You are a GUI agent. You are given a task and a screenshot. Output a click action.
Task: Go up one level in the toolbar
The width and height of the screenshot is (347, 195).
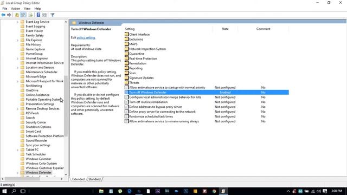coord(17,15)
